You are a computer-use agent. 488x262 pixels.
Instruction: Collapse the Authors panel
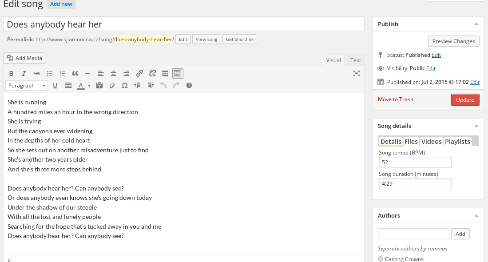click(x=476, y=215)
